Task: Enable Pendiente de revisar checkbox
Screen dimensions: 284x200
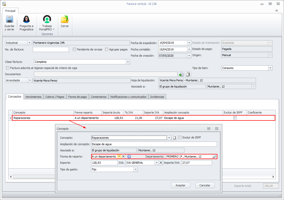Action: coord(74,49)
